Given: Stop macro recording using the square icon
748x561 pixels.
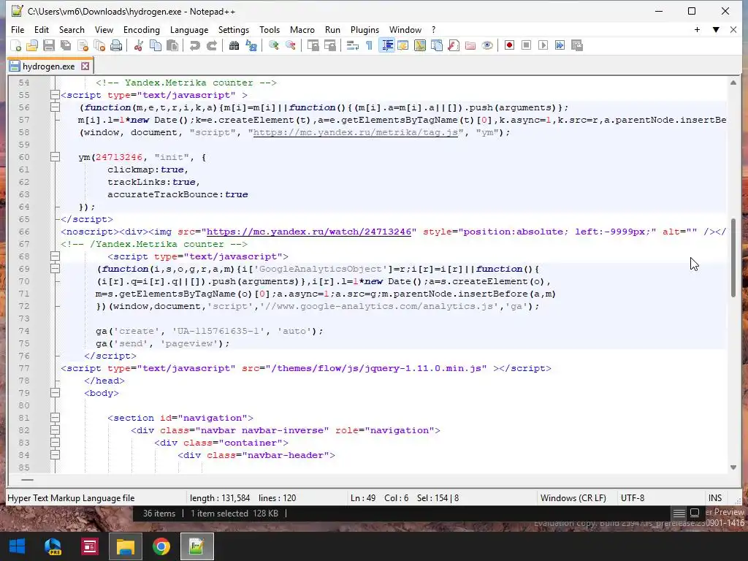Looking at the screenshot, I should 526,45.
